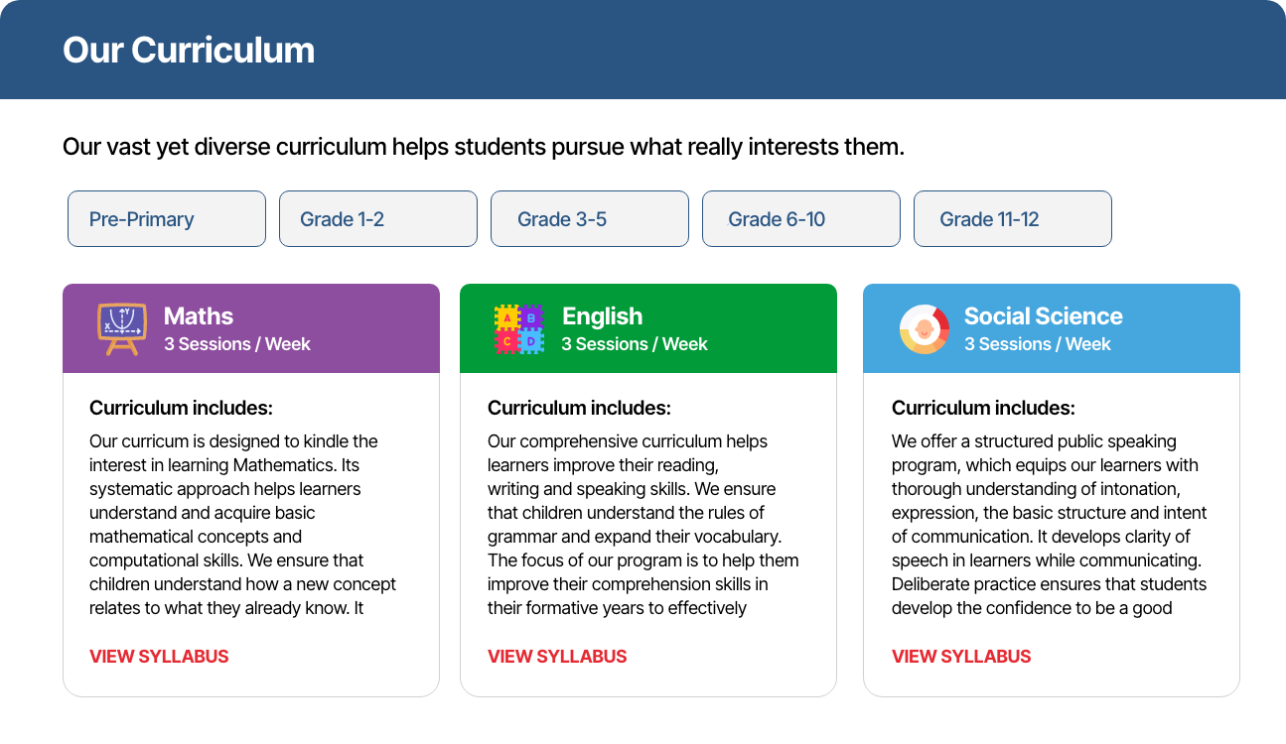Open View Syllabus link under English
The height and width of the screenshot is (744, 1286).
[557, 657]
